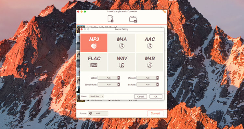Click the Format MP3 selector
Viewport: 244px width, 129px height.
click(98, 113)
